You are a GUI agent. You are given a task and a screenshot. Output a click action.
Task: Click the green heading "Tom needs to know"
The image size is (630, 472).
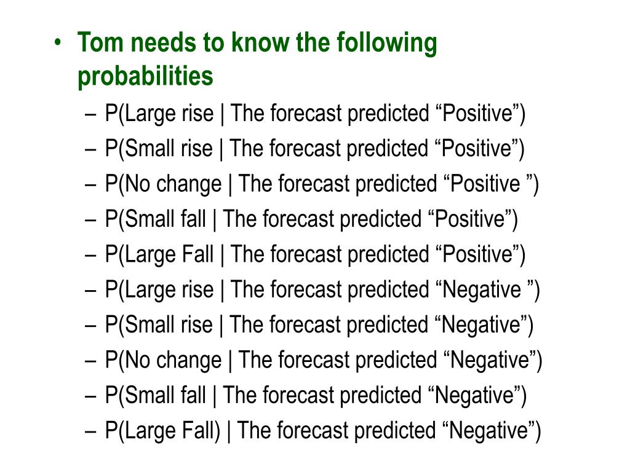point(183,42)
